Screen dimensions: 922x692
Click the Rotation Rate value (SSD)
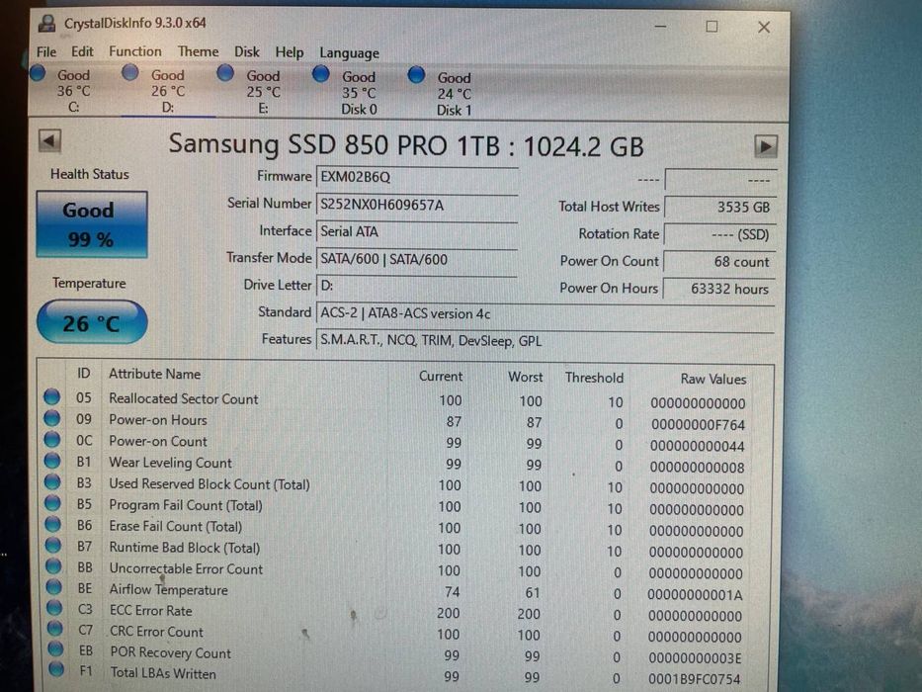click(720, 235)
